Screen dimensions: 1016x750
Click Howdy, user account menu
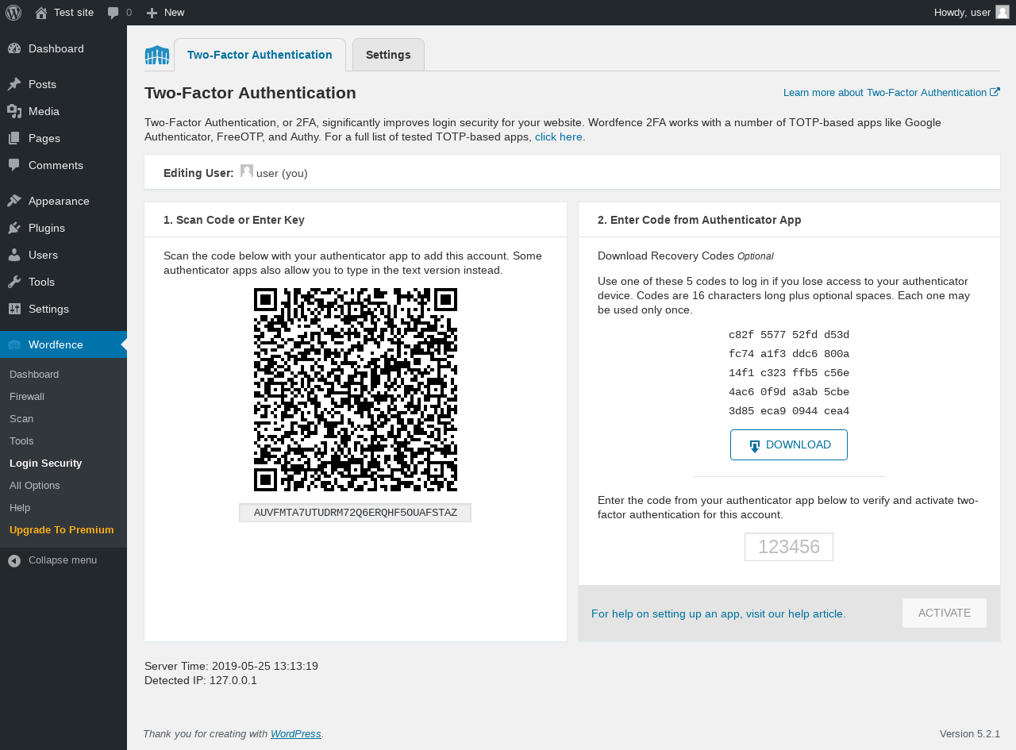pos(972,13)
